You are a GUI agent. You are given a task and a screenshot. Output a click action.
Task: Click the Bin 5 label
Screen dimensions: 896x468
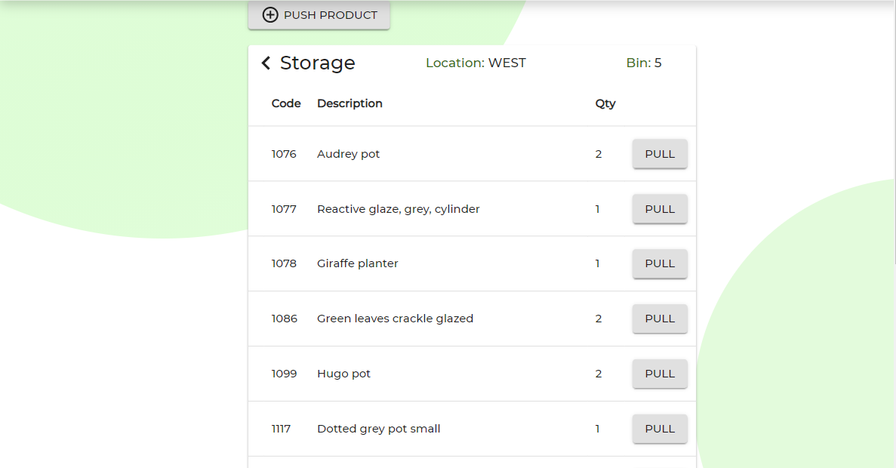[644, 63]
